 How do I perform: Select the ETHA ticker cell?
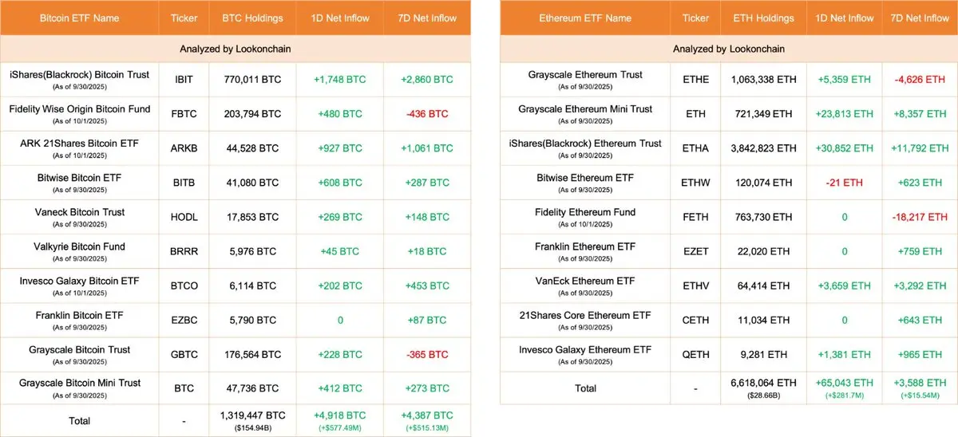[696, 148]
